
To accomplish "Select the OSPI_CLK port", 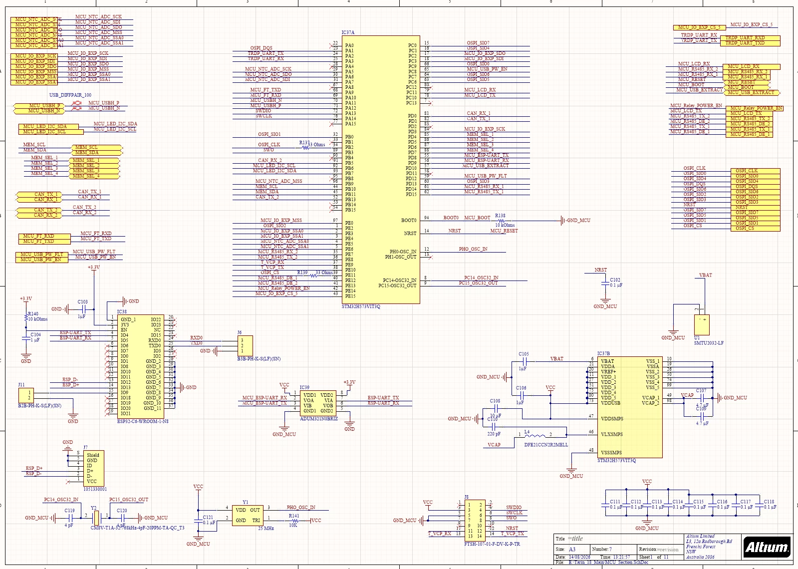I will pyautogui.click(x=755, y=171).
